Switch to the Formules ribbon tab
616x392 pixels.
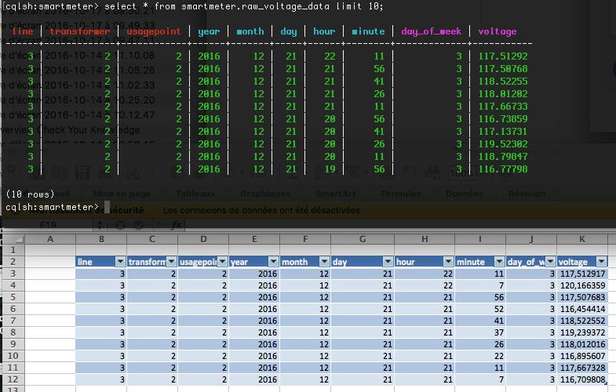coord(401,194)
